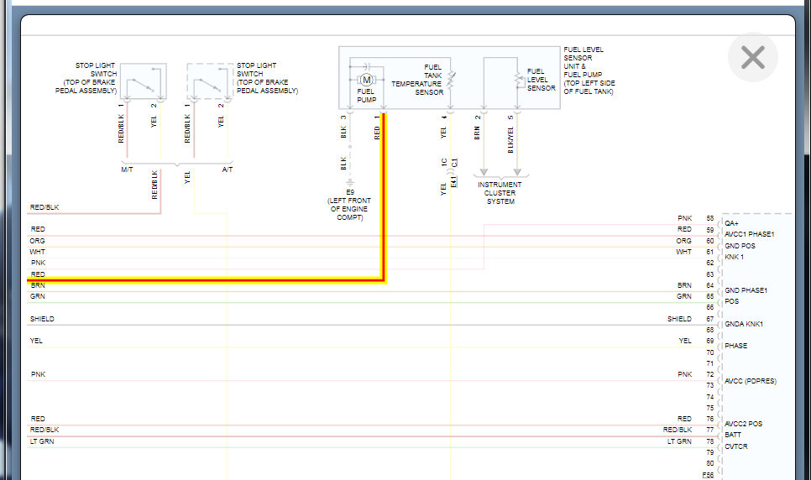Select the QA+ pin 58 label
The width and height of the screenshot is (811, 480).
731,222
